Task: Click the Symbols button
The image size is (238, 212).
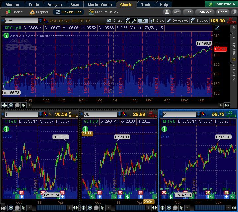Action: [x=204, y=12]
